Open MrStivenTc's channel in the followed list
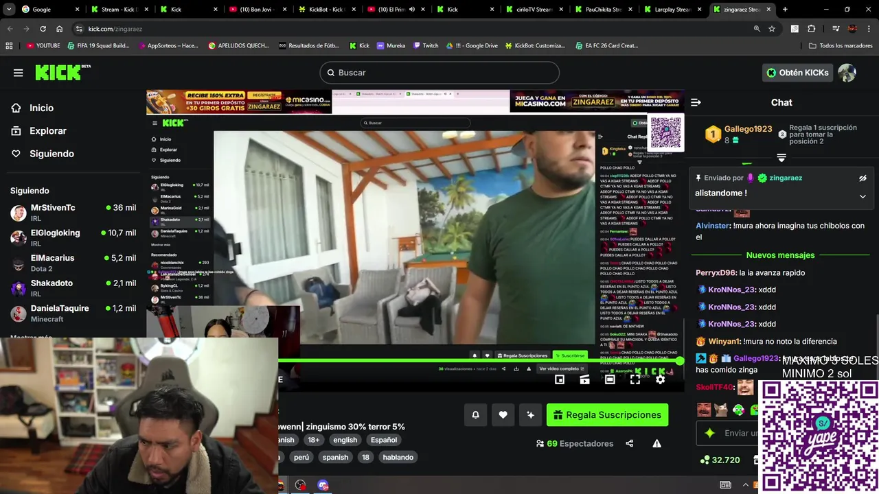Viewport: 879px width, 494px height. pos(73,212)
